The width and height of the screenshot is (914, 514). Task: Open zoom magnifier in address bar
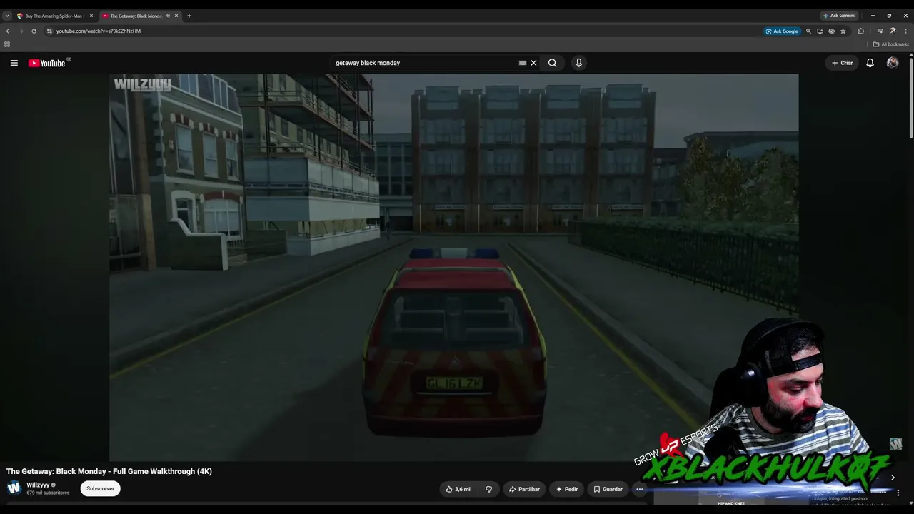[808, 31]
